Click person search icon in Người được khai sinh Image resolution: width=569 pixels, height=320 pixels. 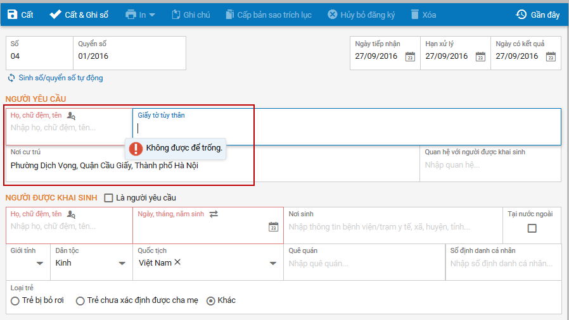click(72, 214)
